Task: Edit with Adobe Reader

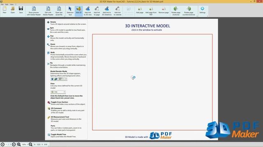Action: [48, 11]
